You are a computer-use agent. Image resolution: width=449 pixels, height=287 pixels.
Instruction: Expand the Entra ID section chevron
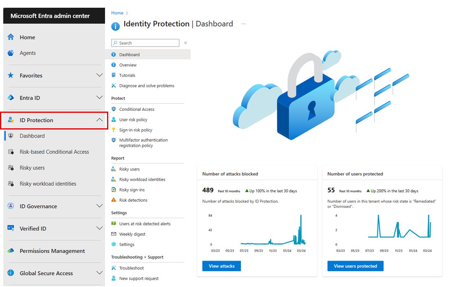coord(99,97)
